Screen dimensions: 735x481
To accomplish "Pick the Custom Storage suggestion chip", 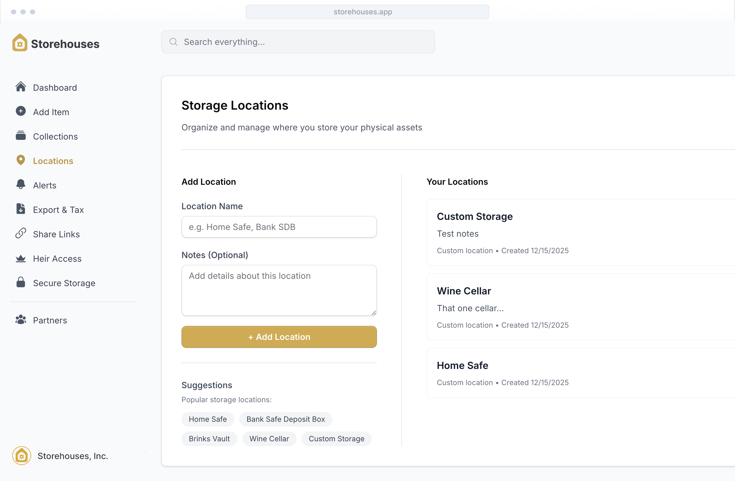I will click(336, 438).
